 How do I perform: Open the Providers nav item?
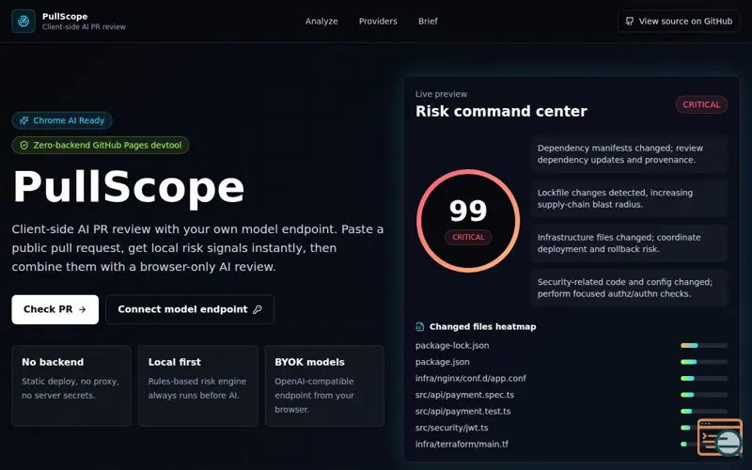point(378,21)
